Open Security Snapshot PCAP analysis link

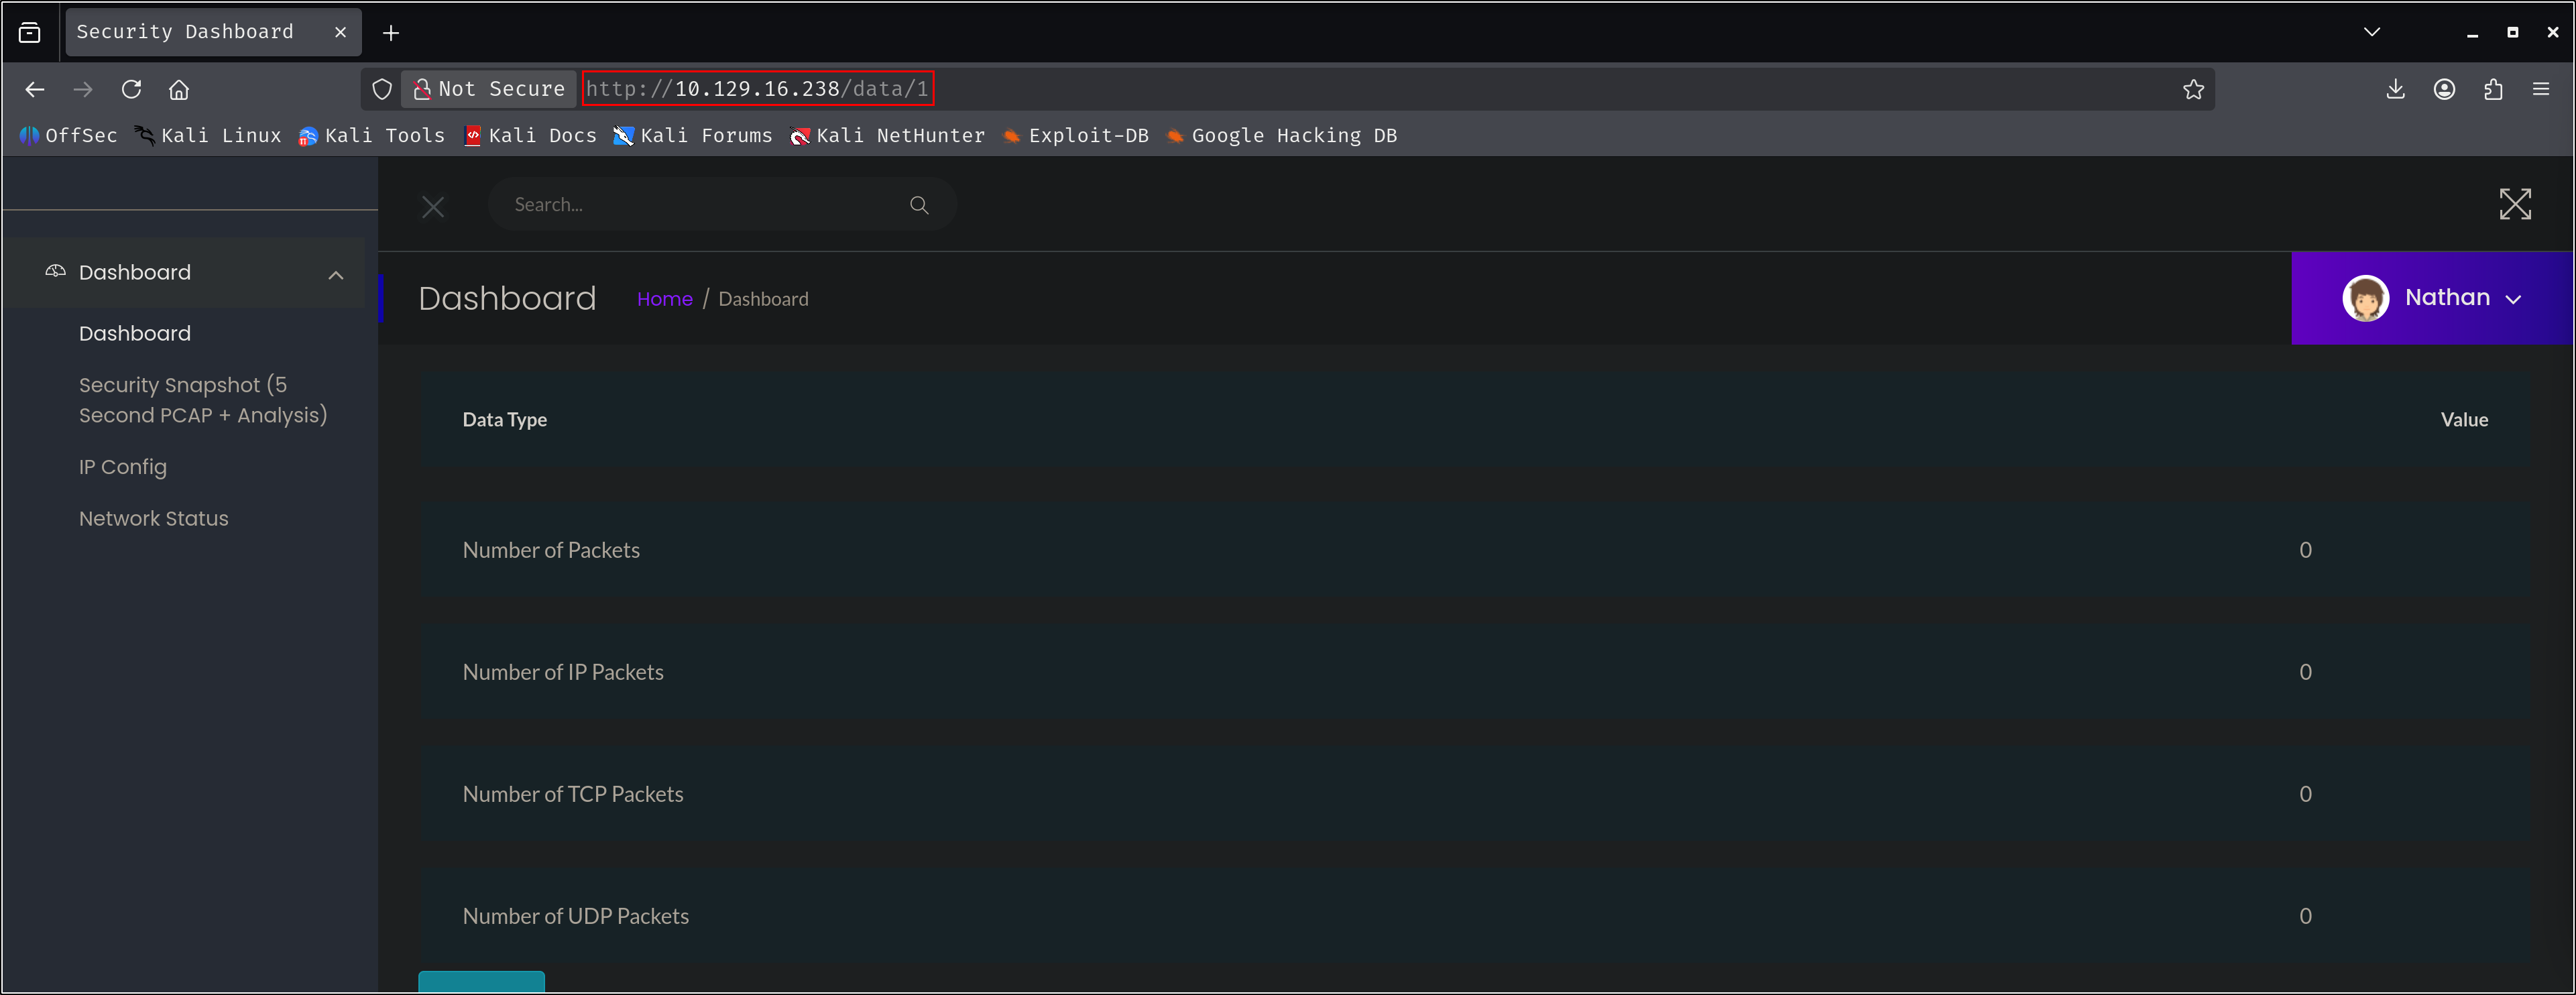click(202, 400)
